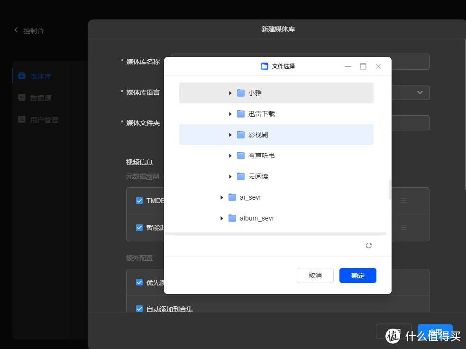Expand the 影视剧 folder arrow

[x=230, y=135]
